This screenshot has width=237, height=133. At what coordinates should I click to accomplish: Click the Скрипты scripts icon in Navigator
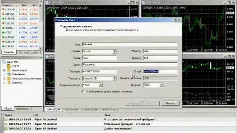pyautogui.click(x=9, y=82)
